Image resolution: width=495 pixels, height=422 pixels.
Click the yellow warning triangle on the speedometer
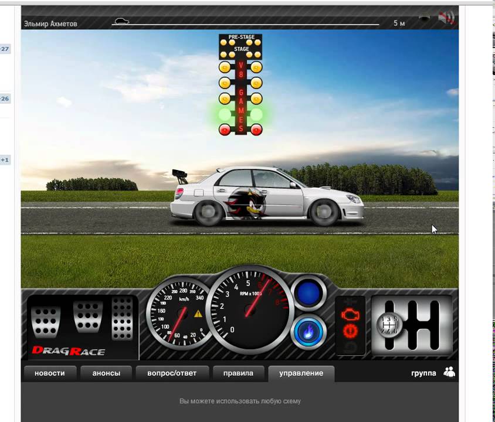click(198, 314)
